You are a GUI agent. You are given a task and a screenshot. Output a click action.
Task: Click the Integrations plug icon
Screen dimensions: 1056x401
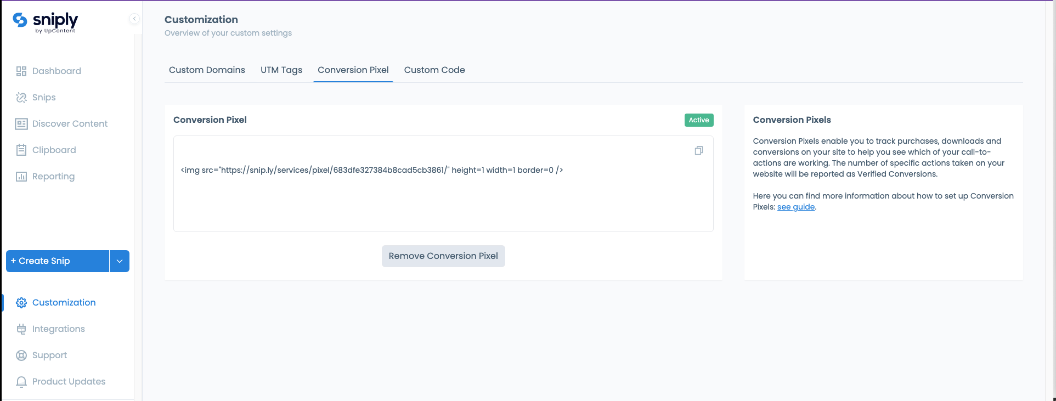(x=21, y=329)
